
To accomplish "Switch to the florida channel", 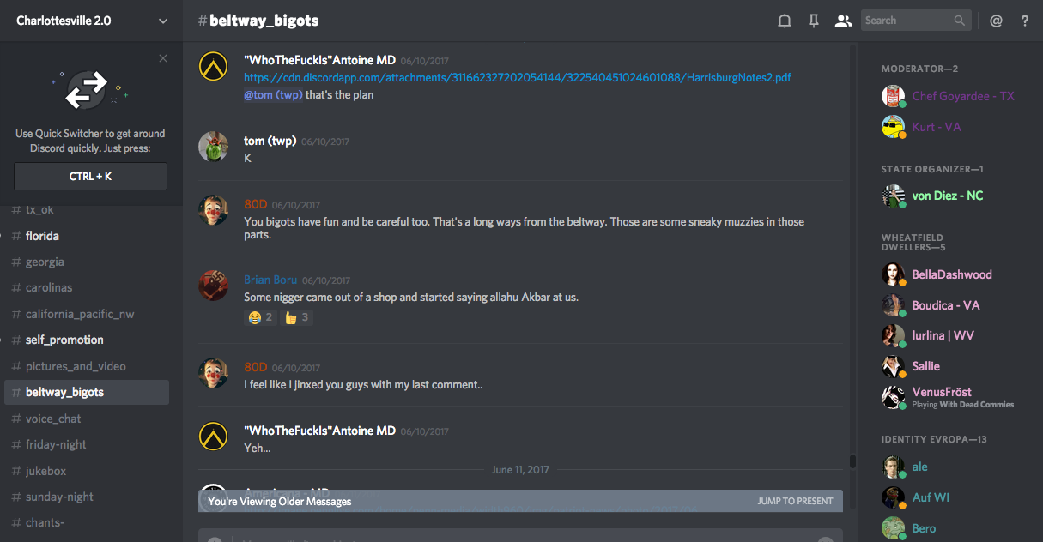I will 42,236.
